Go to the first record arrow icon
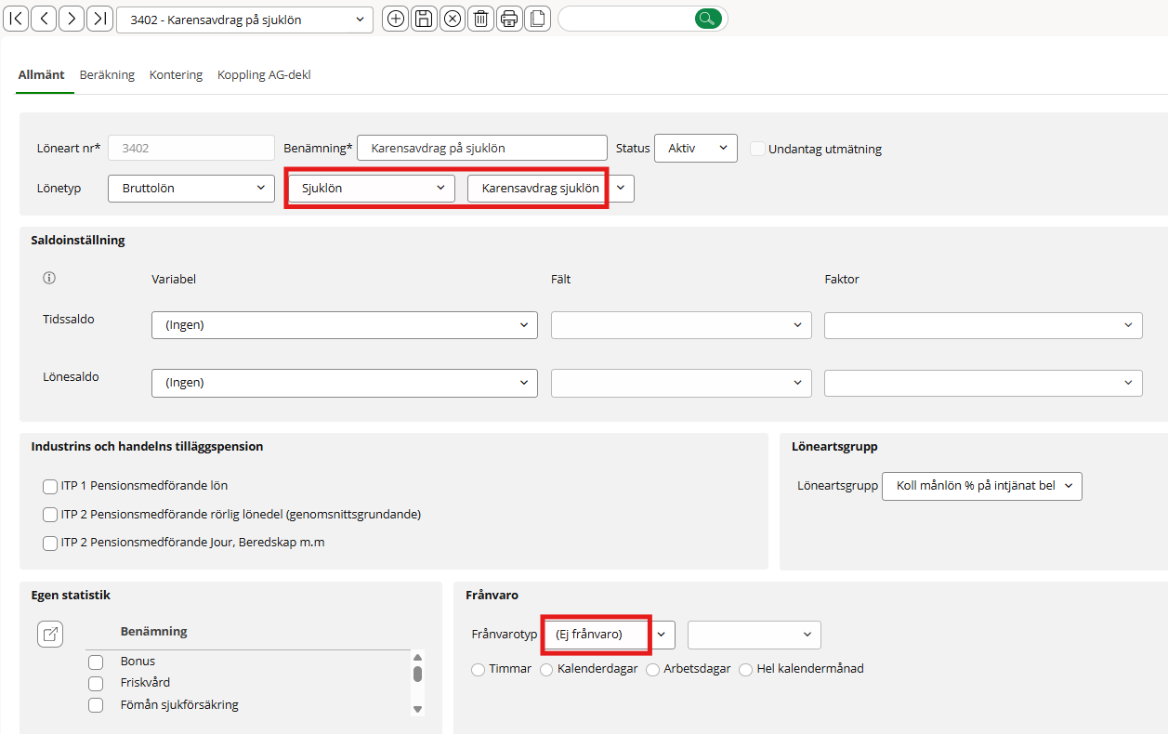The height and width of the screenshot is (734, 1168). click(17, 19)
